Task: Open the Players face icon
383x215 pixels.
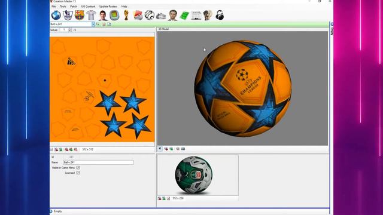Action: point(103,16)
